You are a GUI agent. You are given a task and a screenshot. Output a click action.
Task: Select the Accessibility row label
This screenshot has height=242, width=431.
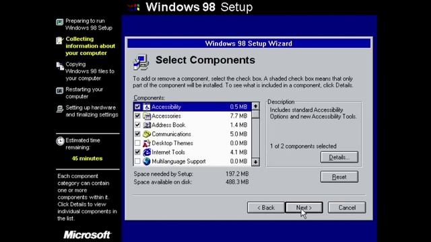[166, 107]
